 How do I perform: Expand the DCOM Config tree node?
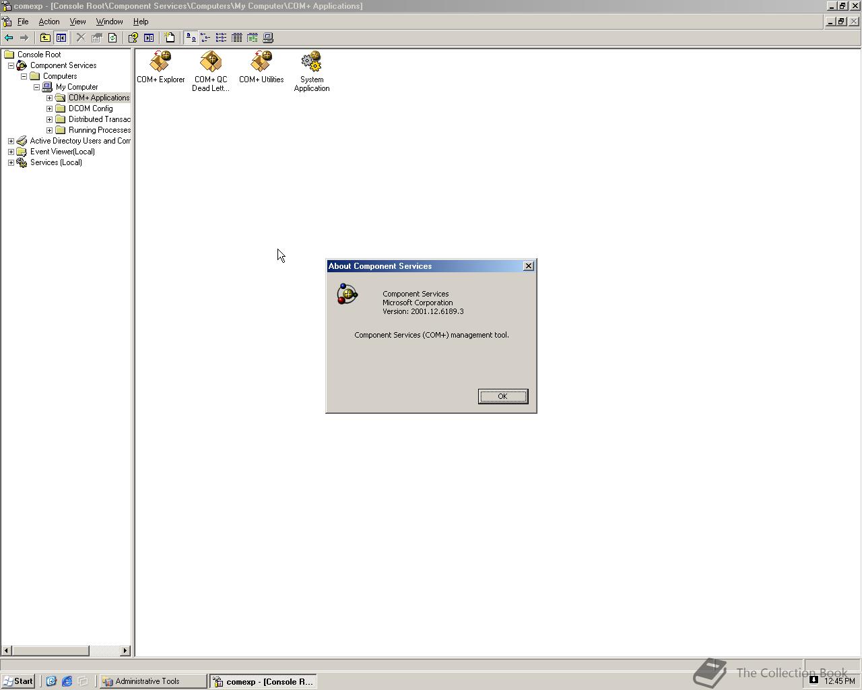(49, 108)
